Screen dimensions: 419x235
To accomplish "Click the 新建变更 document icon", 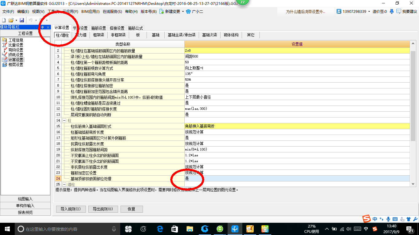I will (161, 12).
